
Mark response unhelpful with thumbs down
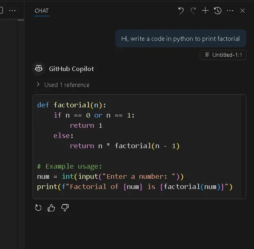point(65,208)
